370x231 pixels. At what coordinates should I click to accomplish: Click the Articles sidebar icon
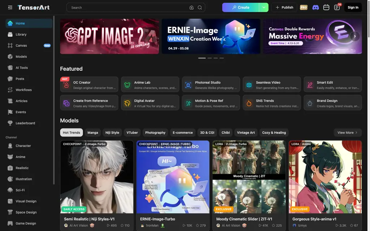10,101
